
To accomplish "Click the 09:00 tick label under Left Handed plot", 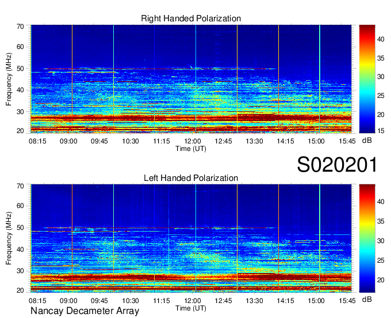I will [x=68, y=301].
